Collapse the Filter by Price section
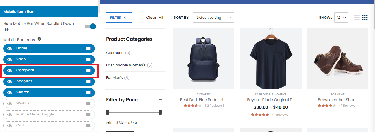Viewport: 375px width, 132px height. [160, 100]
